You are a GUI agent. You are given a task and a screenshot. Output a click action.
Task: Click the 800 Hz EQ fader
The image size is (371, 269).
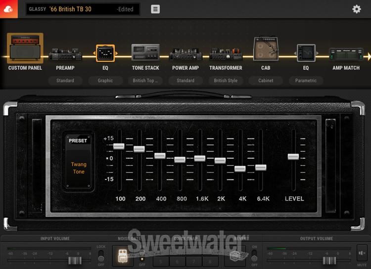pos(180,159)
